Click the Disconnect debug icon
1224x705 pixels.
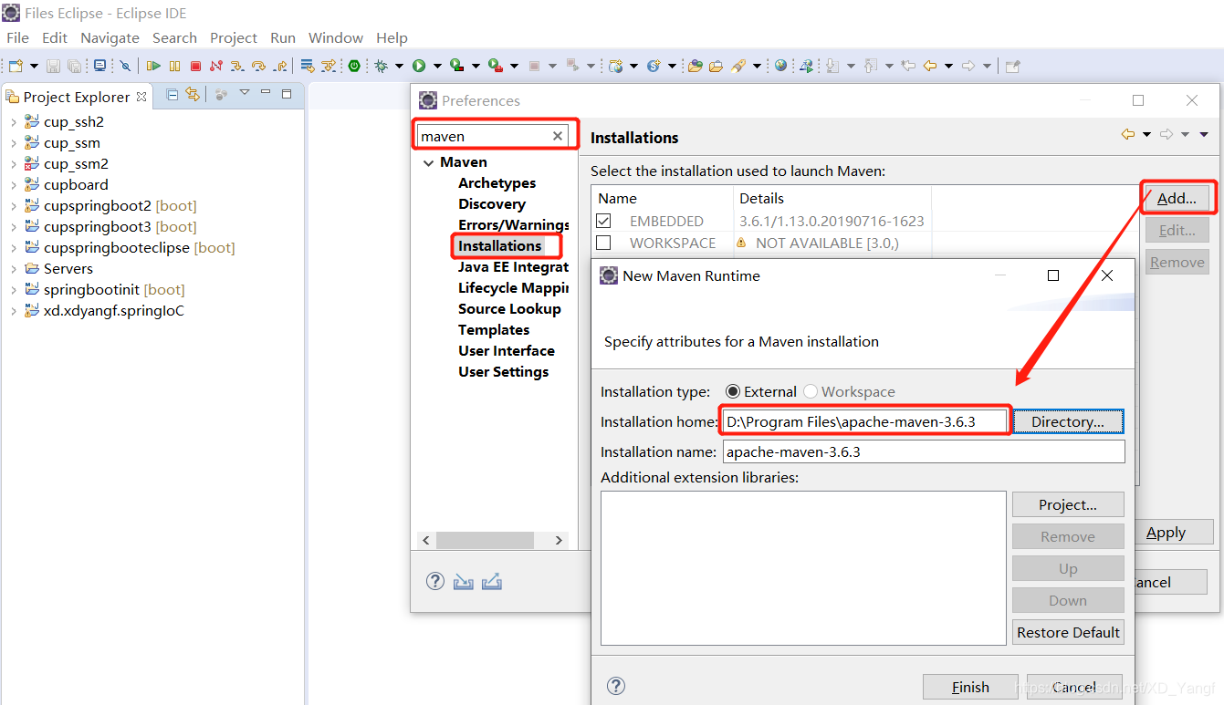click(x=216, y=66)
